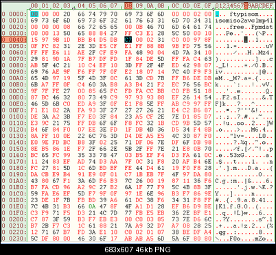Click 'Mz4' in ASCII row 0060
The image size is (276, 255).
click(x=264, y=53)
